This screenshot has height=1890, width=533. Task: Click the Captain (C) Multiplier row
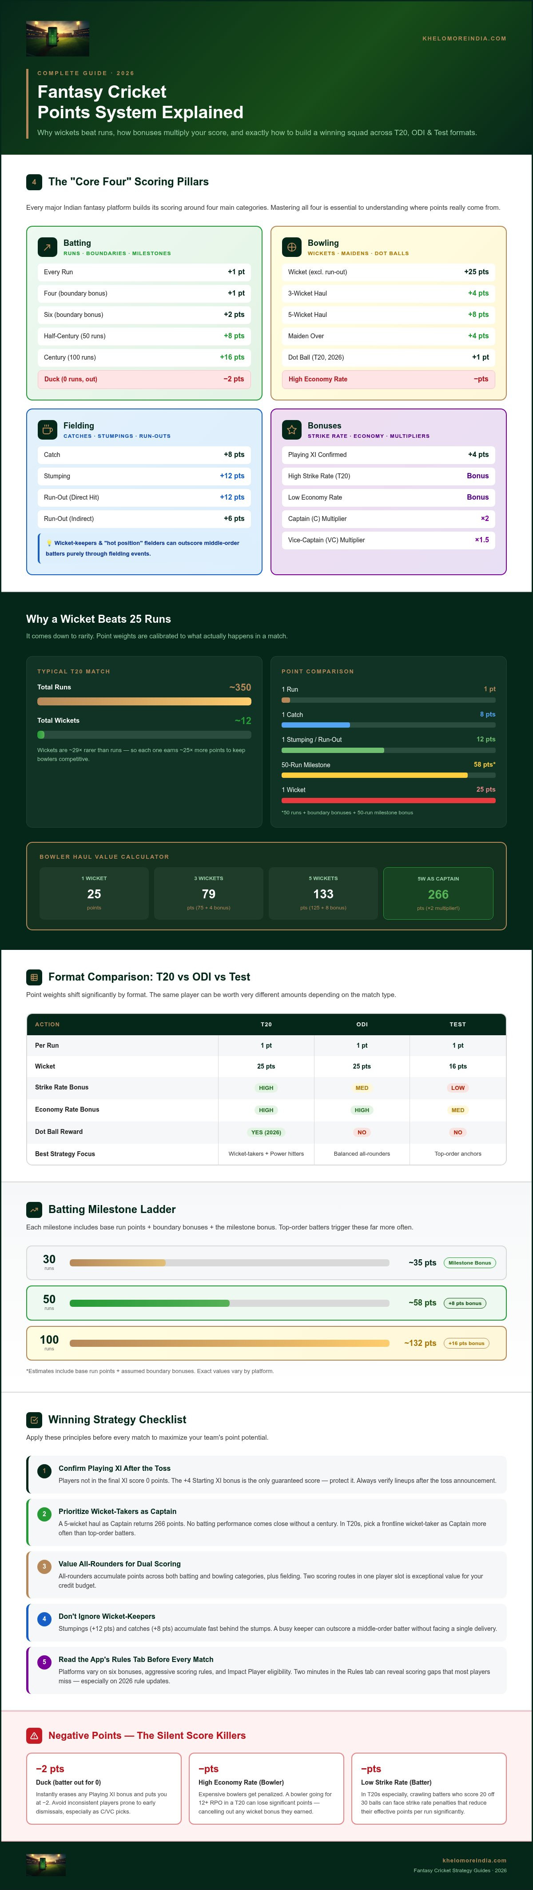point(389,519)
